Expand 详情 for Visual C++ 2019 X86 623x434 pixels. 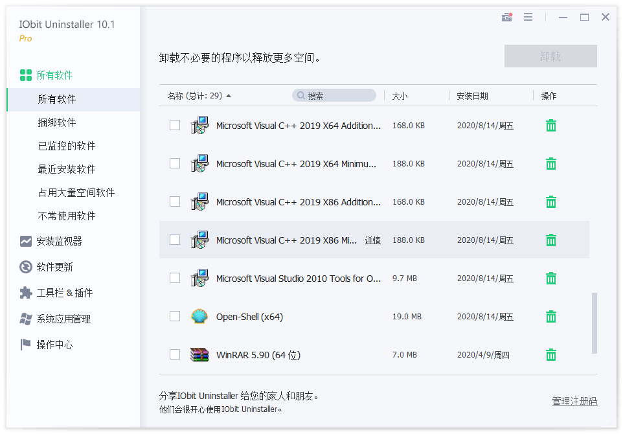(x=374, y=240)
